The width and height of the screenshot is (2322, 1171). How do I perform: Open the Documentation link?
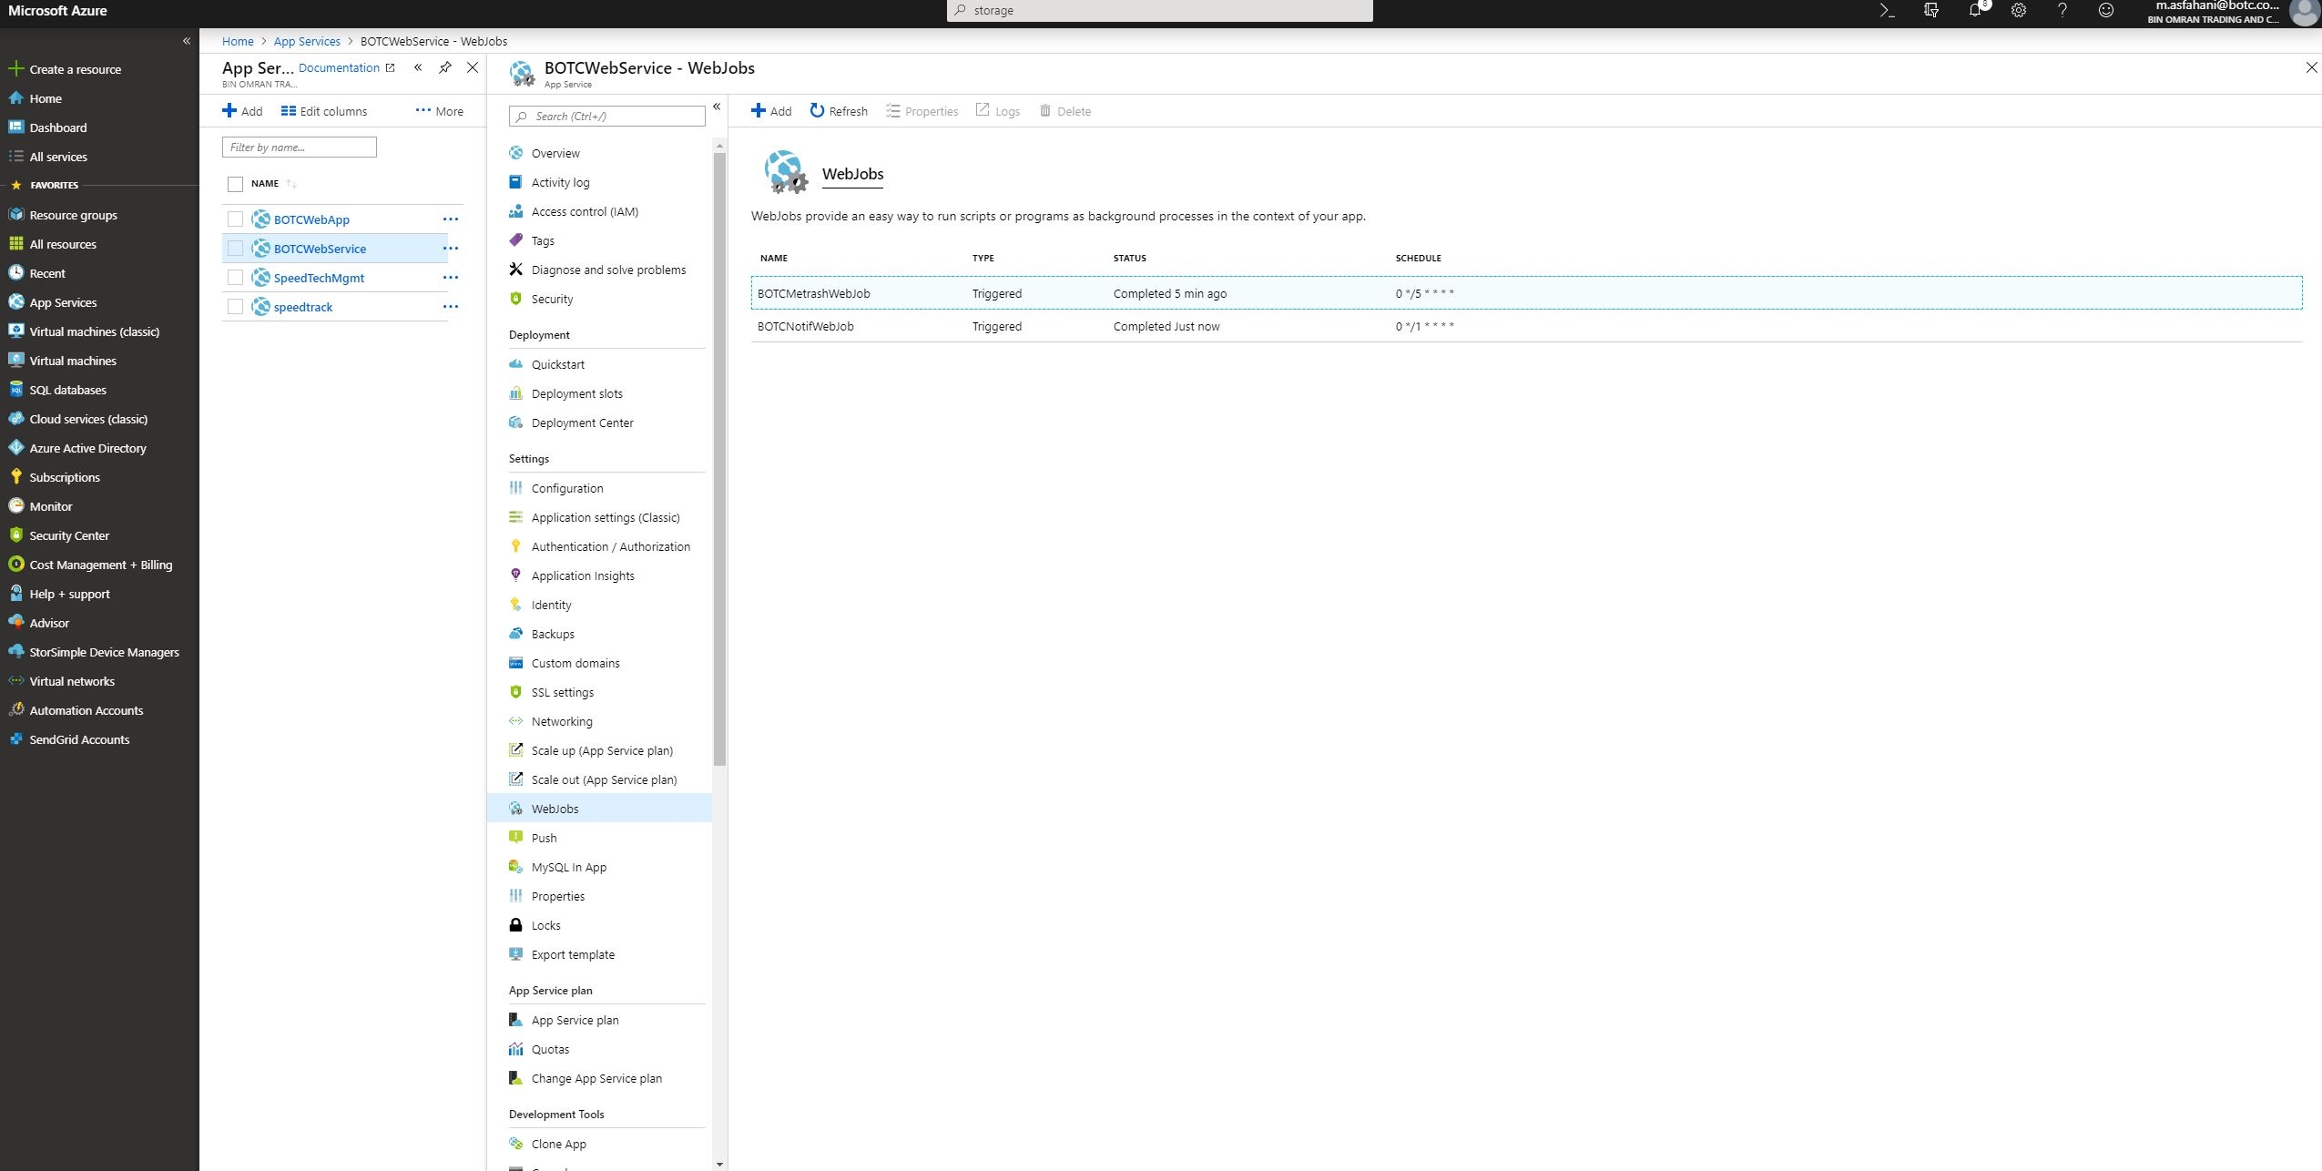point(339,67)
